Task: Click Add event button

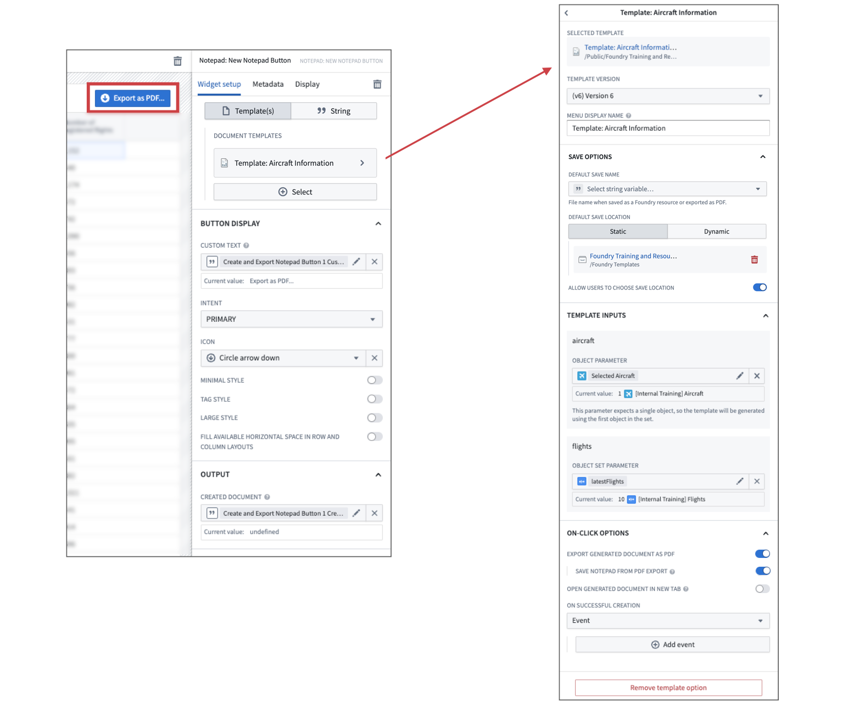Action: click(x=672, y=645)
